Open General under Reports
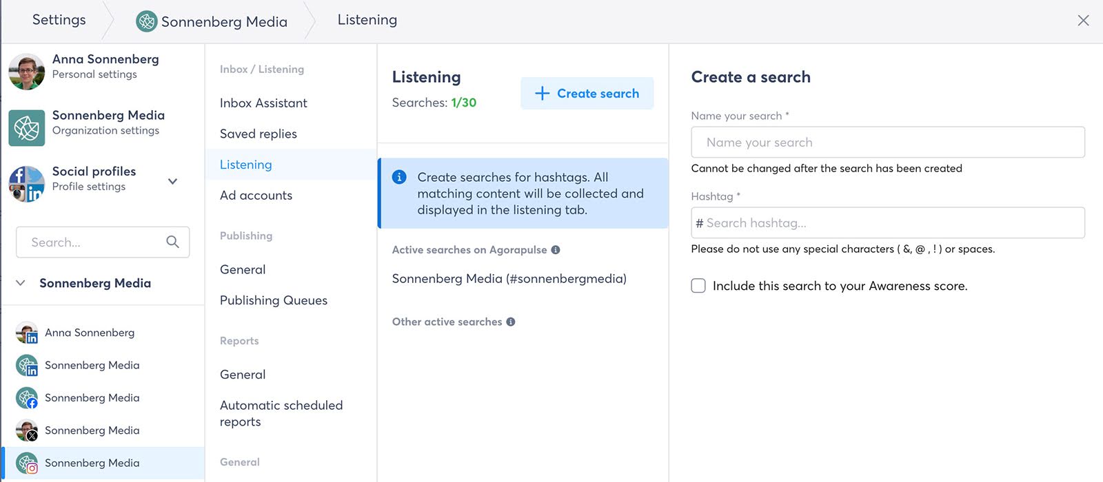Image resolution: width=1103 pixels, height=482 pixels. [x=243, y=375]
